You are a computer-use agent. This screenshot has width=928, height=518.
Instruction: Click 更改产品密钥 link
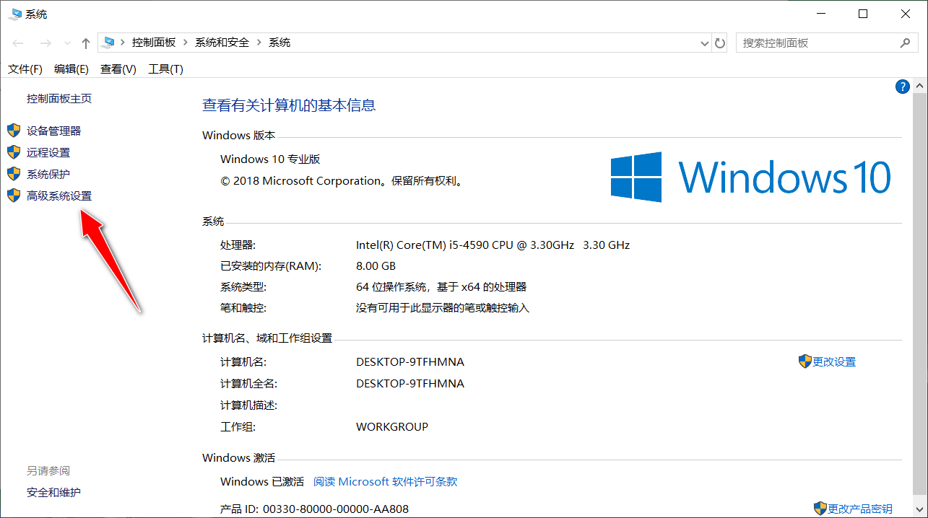click(860, 509)
